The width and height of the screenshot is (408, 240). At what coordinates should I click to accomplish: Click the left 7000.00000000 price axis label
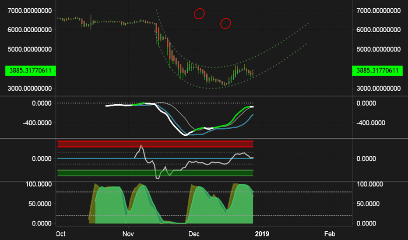pos(30,10)
